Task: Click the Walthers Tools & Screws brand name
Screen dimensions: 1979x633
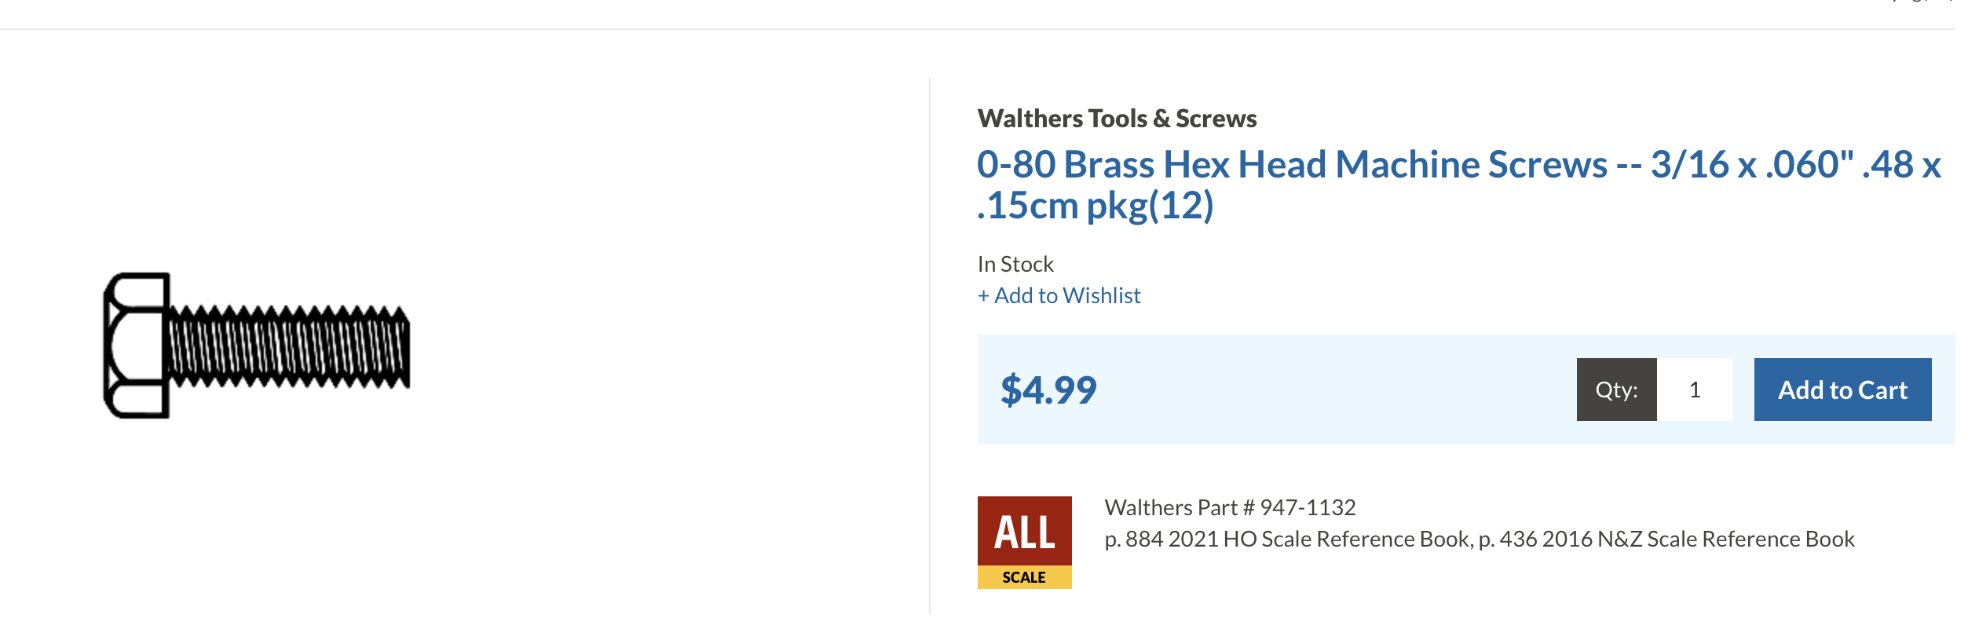Action: (1117, 119)
